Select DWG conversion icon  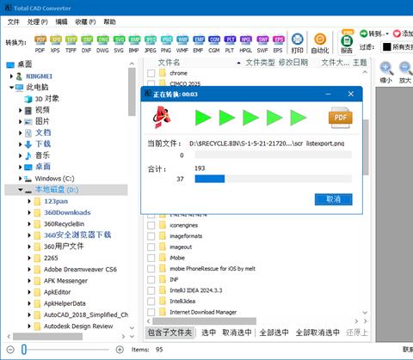[102, 44]
